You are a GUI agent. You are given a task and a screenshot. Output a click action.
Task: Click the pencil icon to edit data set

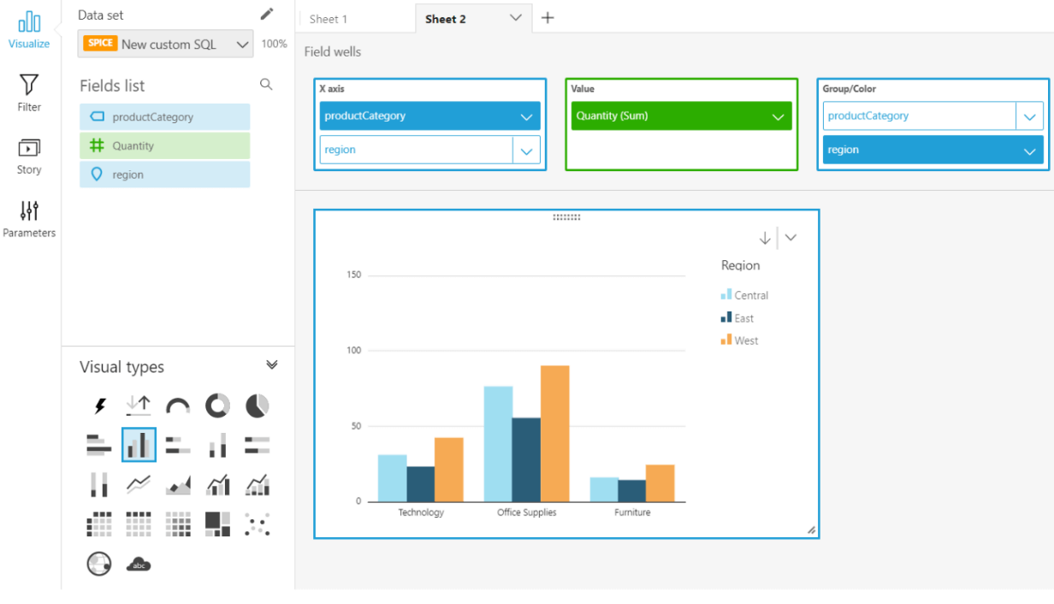coord(267,14)
